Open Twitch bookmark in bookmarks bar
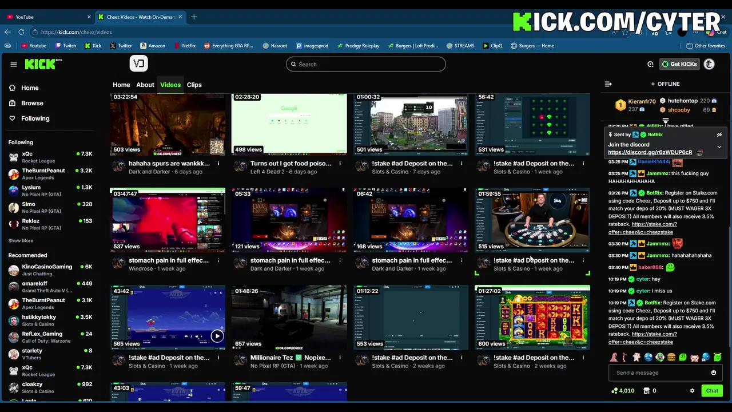Screen dimensions: 732x412 (66, 46)
